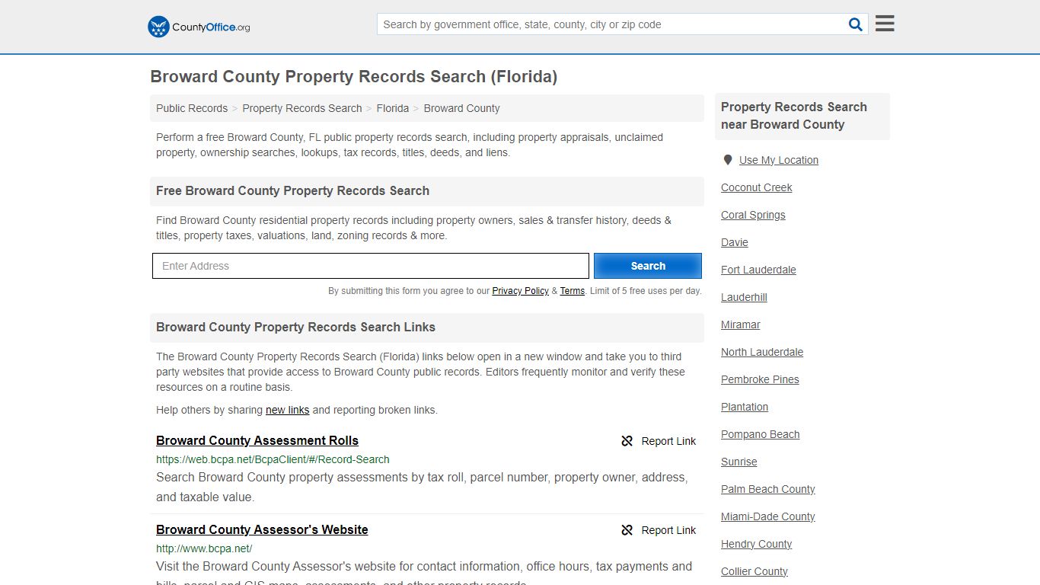This screenshot has width=1040, height=585.
Task: Visit https://web.bcpa.net/BcpaClient/#/Record-Search link
Action: [x=273, y=459]
